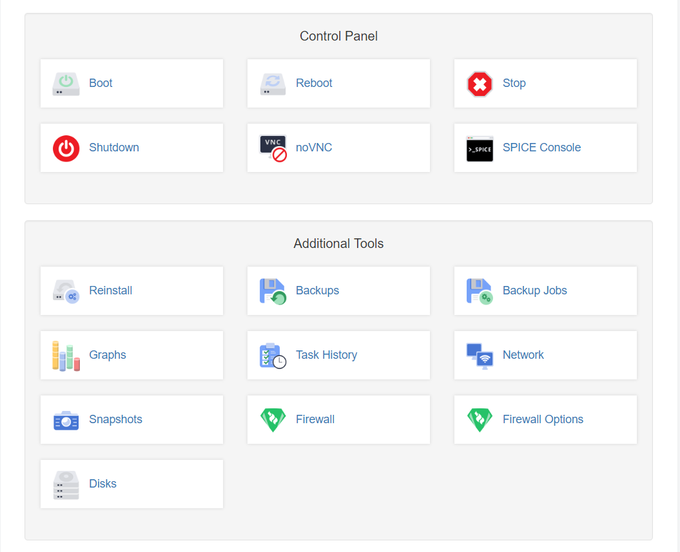Click the Control Panel heading
Screen dimensions: 680x552
[338, 36]
